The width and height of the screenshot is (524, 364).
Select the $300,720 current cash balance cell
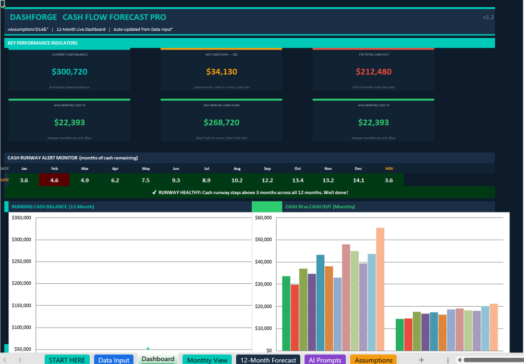69,72
